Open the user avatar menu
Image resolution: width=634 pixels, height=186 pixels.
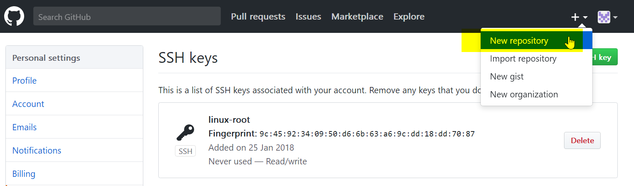[x=604, y=17]
